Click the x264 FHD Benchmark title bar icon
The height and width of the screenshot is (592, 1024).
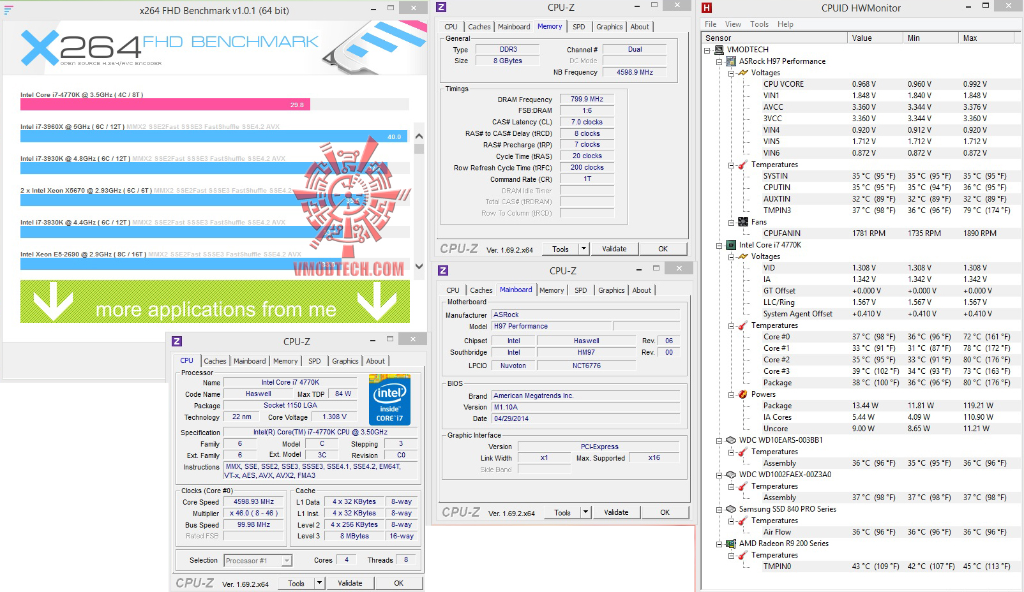tap(8, 10)
